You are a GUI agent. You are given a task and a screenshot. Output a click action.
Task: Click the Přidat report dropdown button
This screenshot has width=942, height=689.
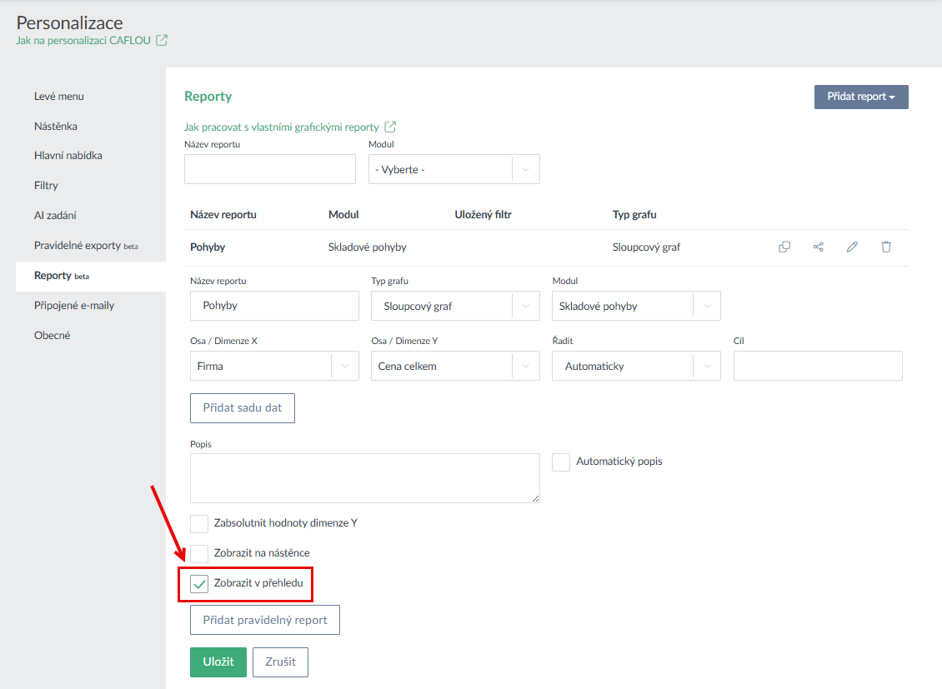[x=860, y=97]
